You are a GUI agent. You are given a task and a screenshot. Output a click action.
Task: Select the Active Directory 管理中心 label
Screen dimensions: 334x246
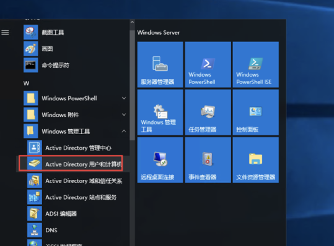pyautogui.click(x=78, y=148)
